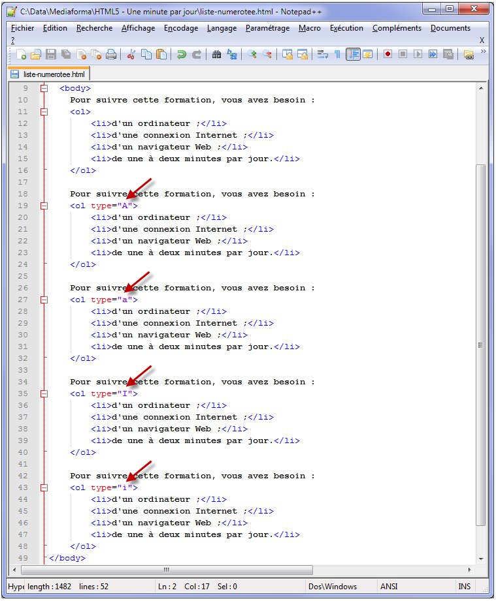Image resolution: width=496 pixels, height=601 pixels.
Task: Cut selection with the scissors icon
Action: coord(131,55)
